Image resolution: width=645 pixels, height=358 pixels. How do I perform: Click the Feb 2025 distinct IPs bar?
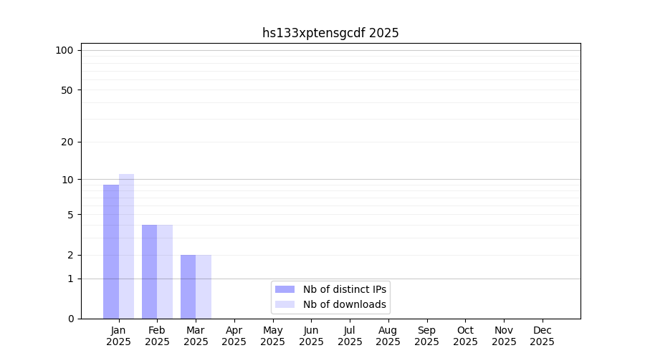pos(149,271)
